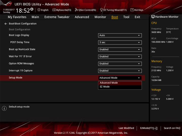Click the globe language icon
Viewport: 182px width, 136px height.
[39, 10]
